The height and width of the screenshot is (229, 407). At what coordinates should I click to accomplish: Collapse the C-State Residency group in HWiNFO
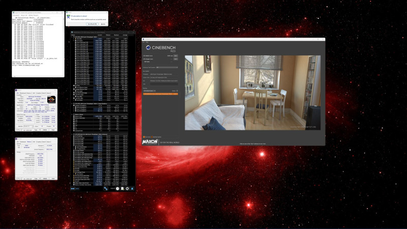(x=72, y=104)
